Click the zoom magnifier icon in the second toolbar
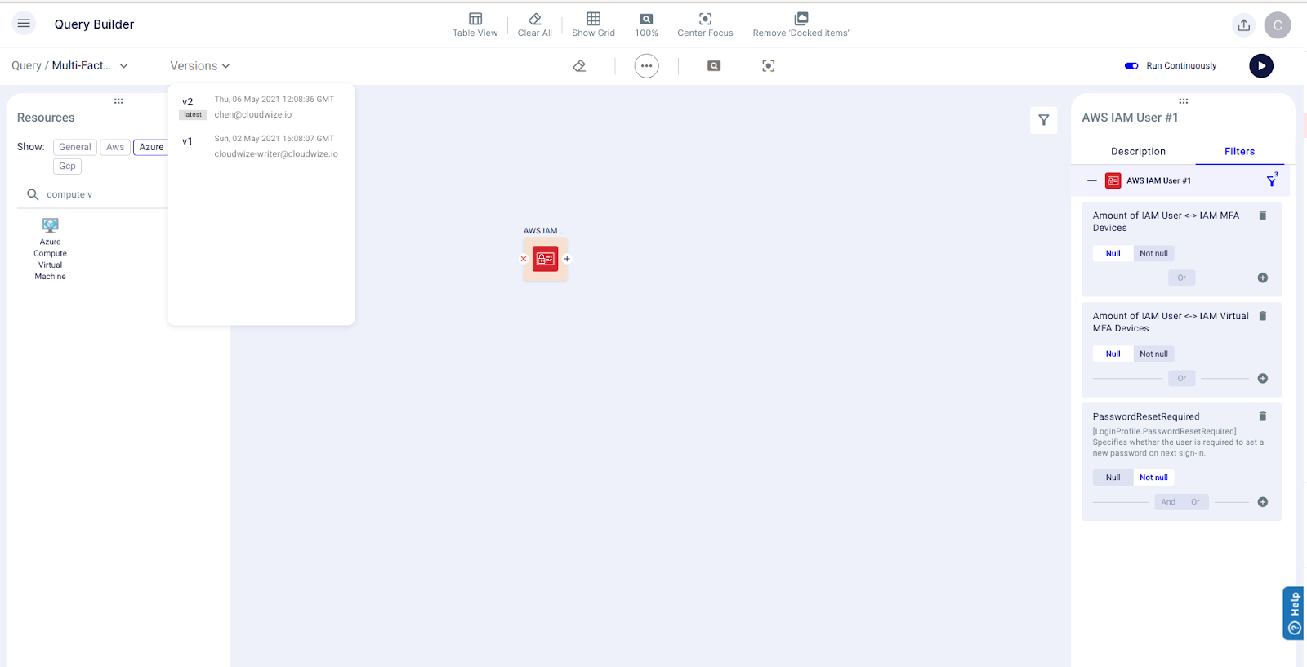This screenshot has height=667, width=1307. tap(714, 66)
